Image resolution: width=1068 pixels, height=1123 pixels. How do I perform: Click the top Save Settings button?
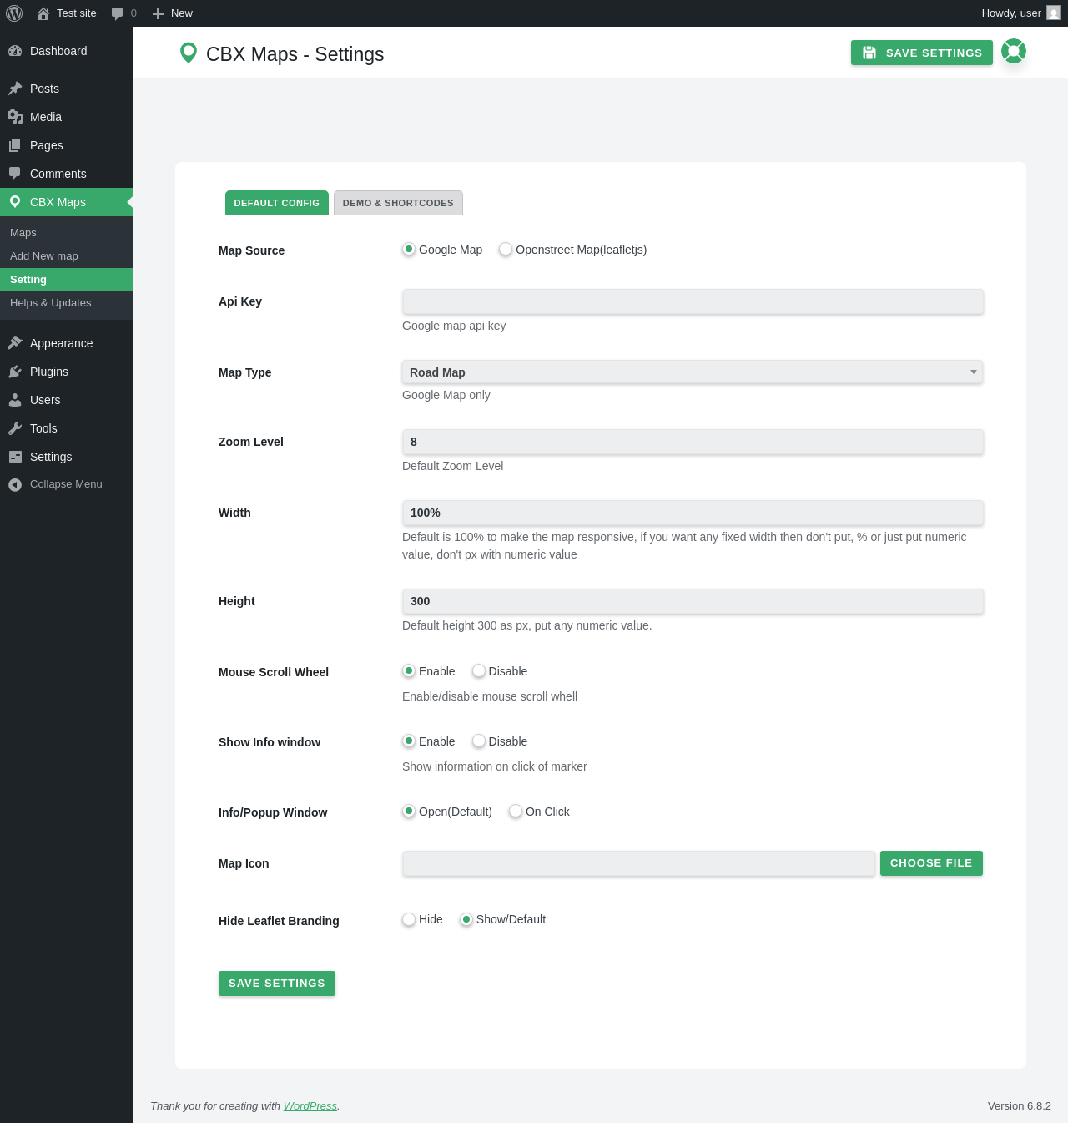(x=922, y=53)
